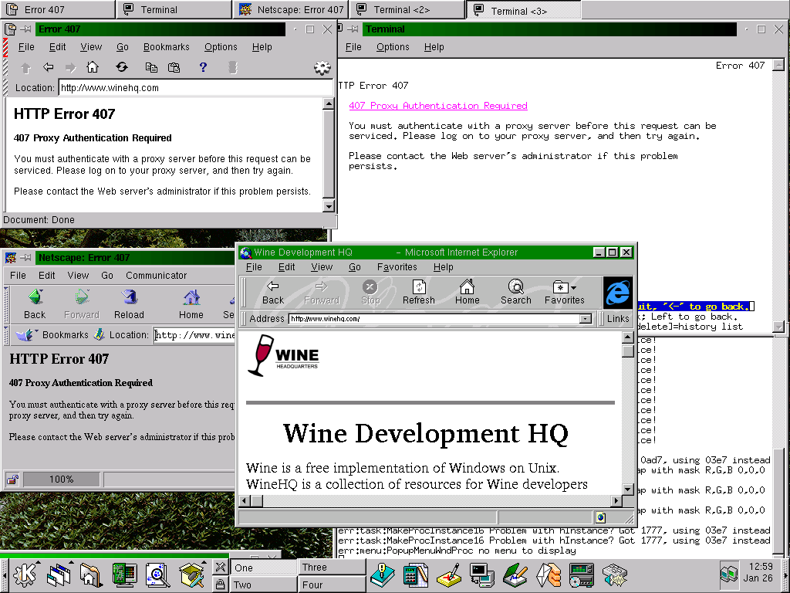Click the Wine Headquarters logo image
This screenshot has height=593, width=790.
[x=282, y=355]
